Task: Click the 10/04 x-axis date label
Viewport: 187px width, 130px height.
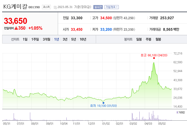Action: (x=64, y=124)
